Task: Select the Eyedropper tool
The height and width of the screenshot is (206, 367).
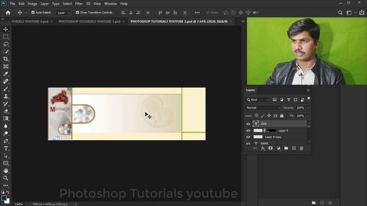Action: tap(6, 74)
